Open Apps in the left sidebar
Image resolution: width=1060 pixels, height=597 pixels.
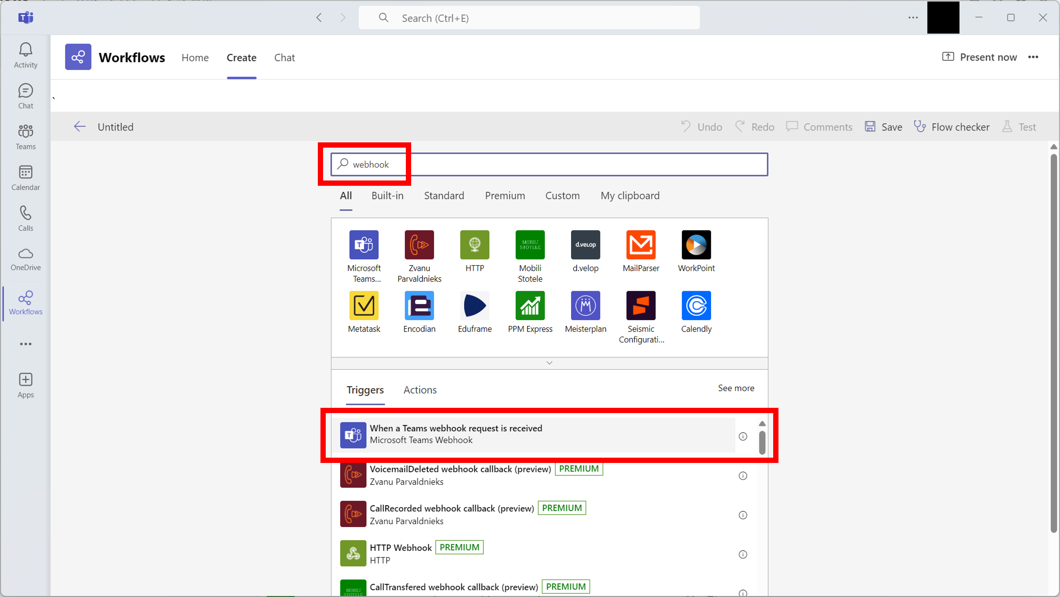(26, 385)
